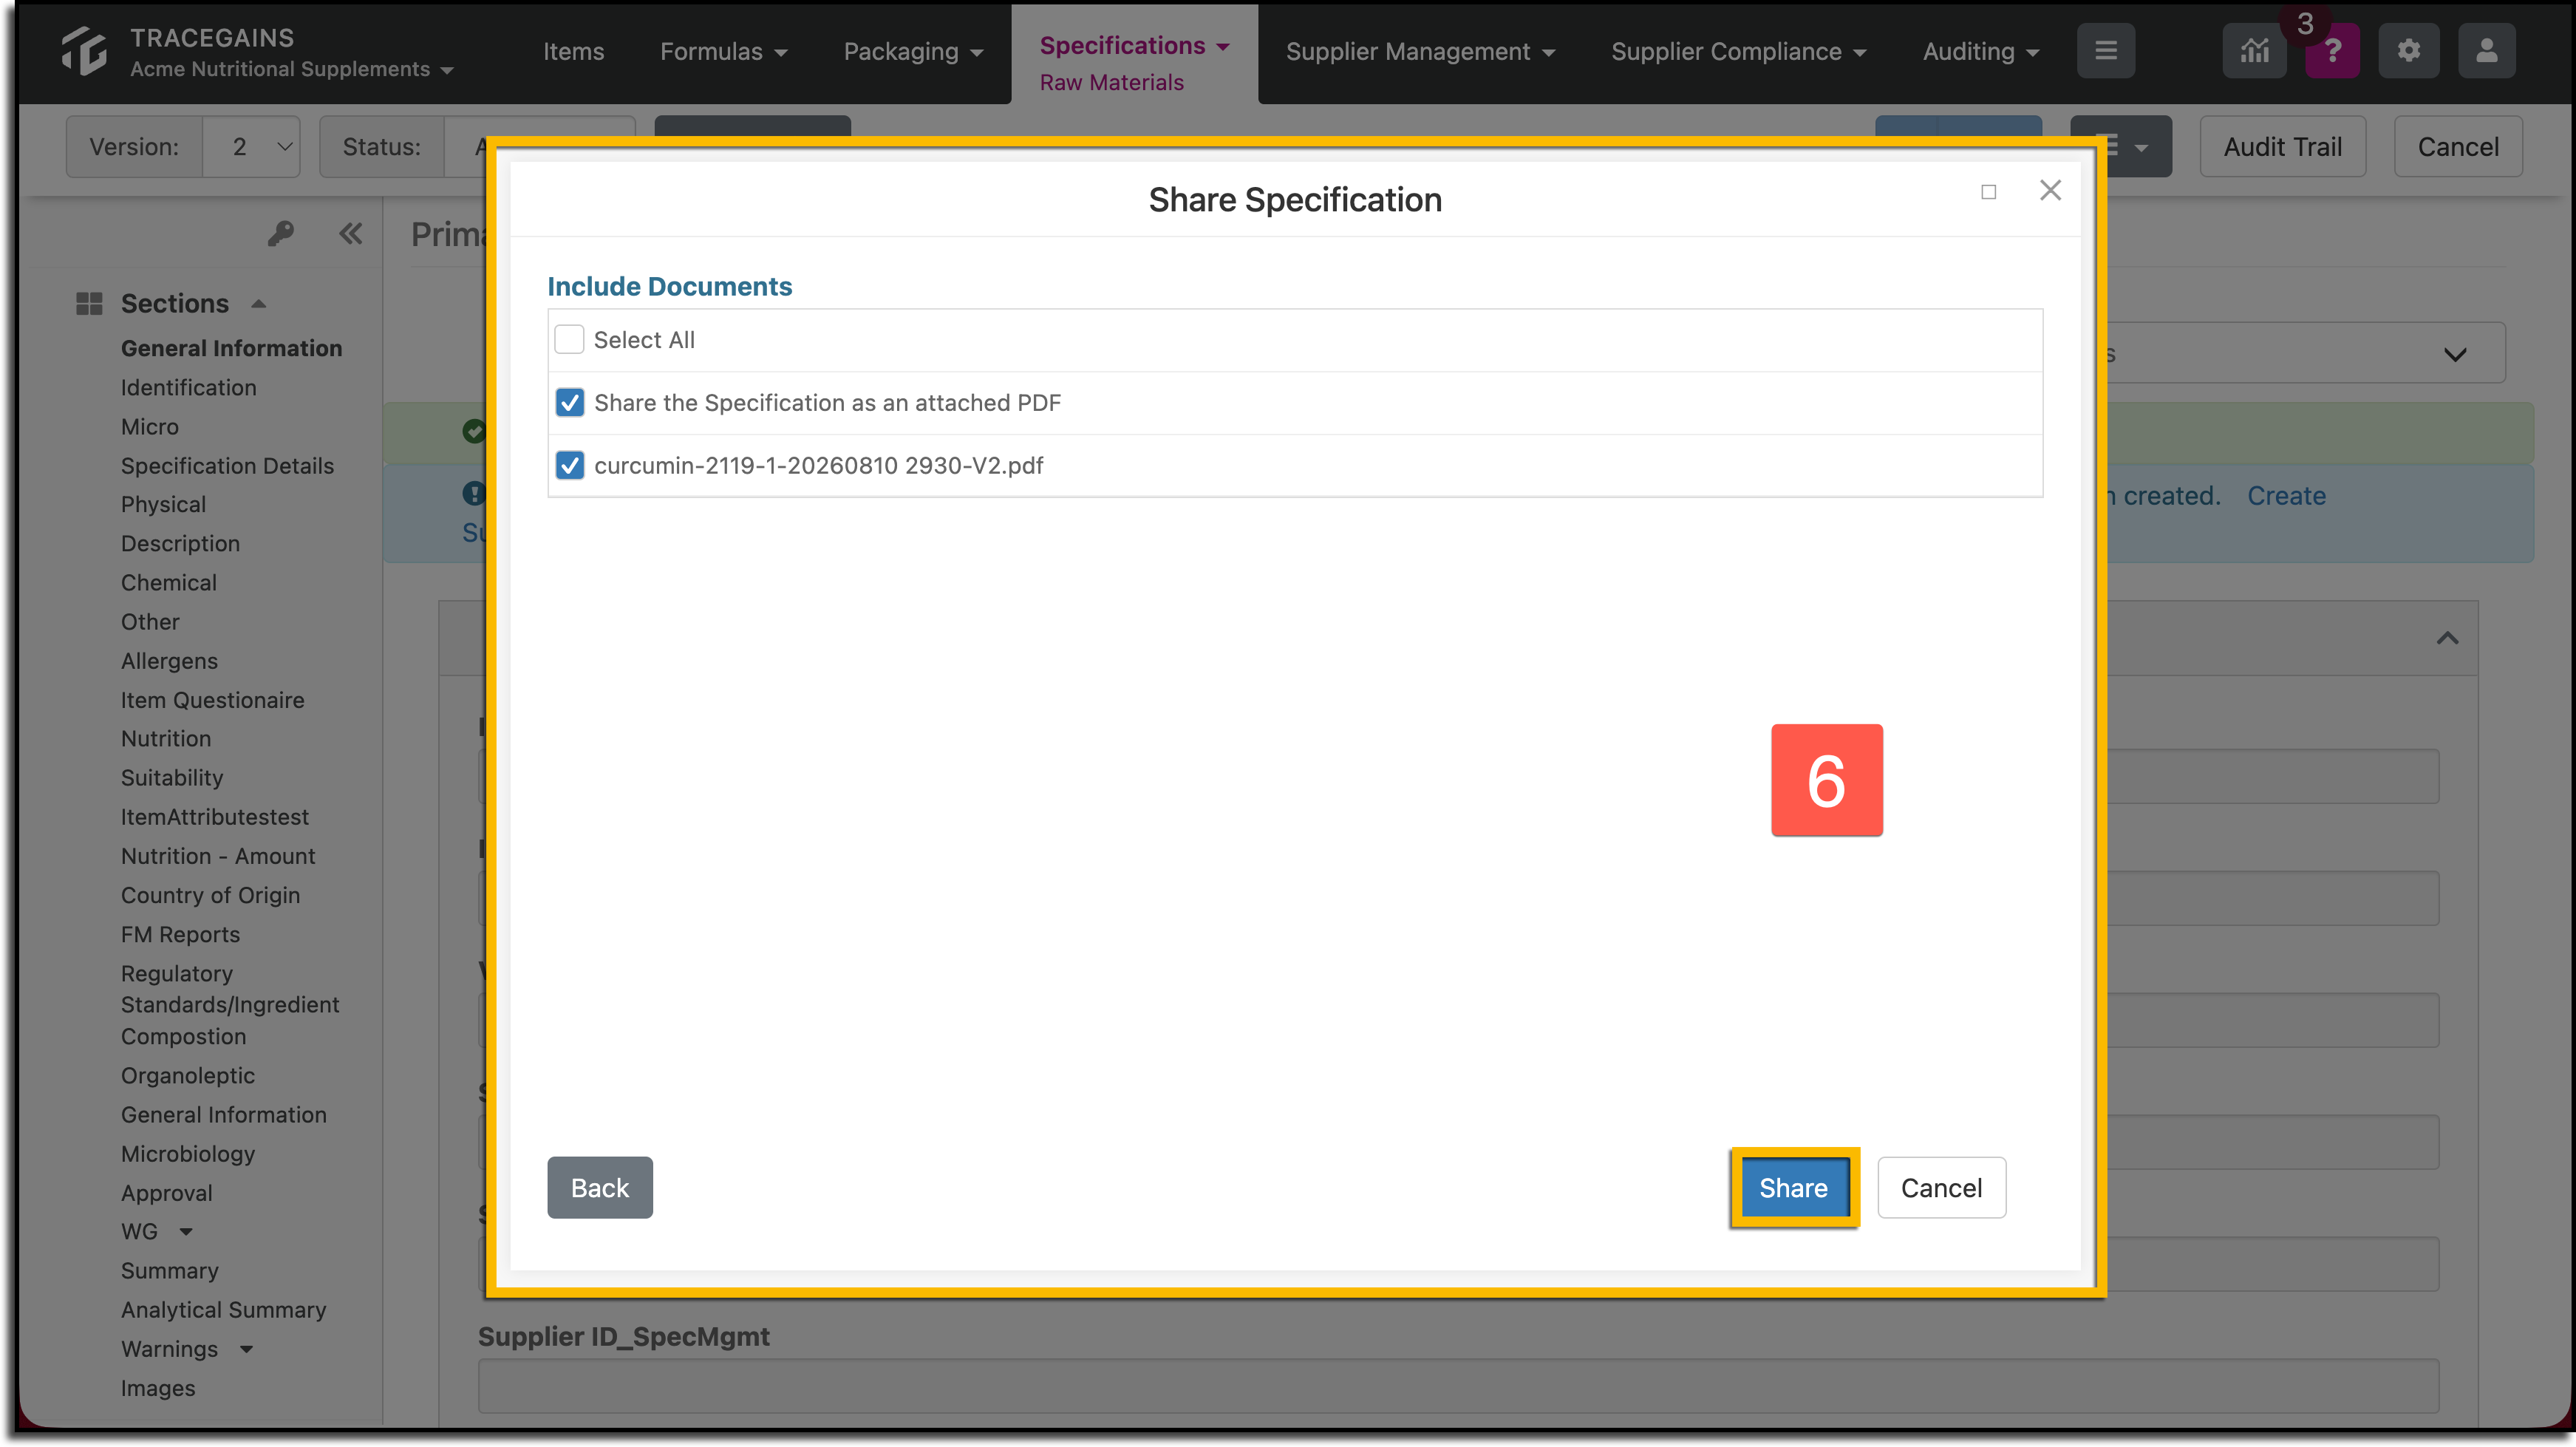Click the Supplier ID_SpecMgmt input field
The height and width of the screenshot is (1447, 2576).
coord(1458,1386)
